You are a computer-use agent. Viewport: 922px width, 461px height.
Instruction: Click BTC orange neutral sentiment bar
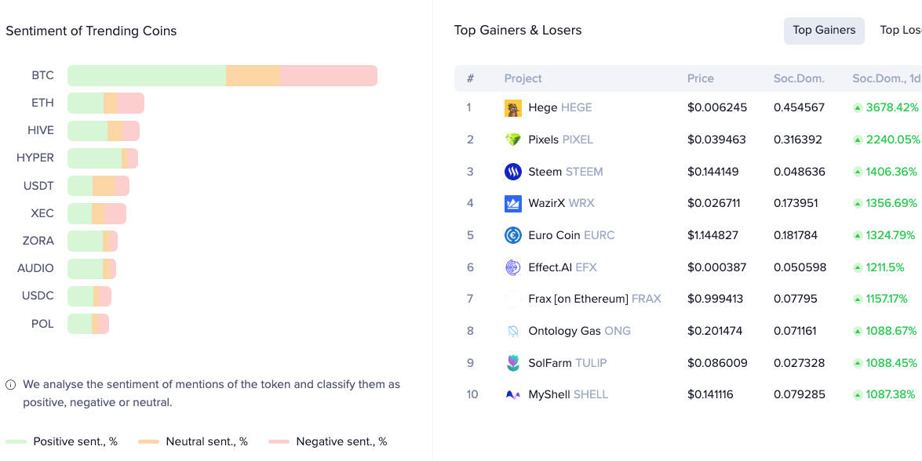coord(253,76)
